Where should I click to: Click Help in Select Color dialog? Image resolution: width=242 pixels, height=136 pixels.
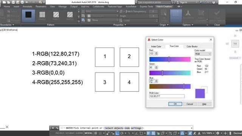(x=204, y=104)
